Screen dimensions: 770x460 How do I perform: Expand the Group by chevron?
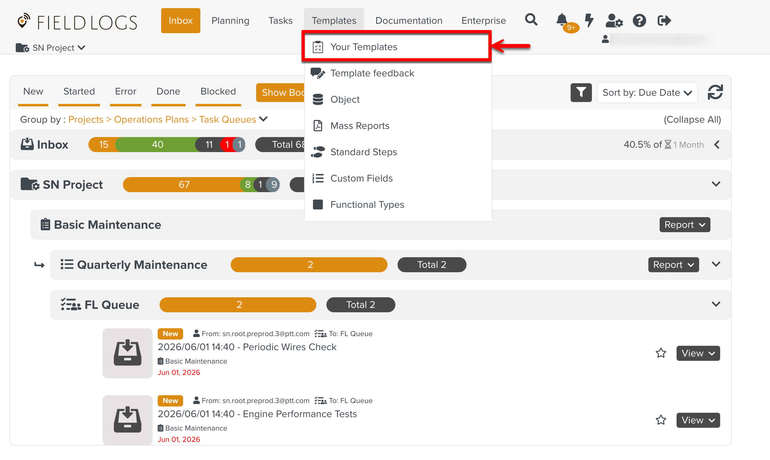264,119
